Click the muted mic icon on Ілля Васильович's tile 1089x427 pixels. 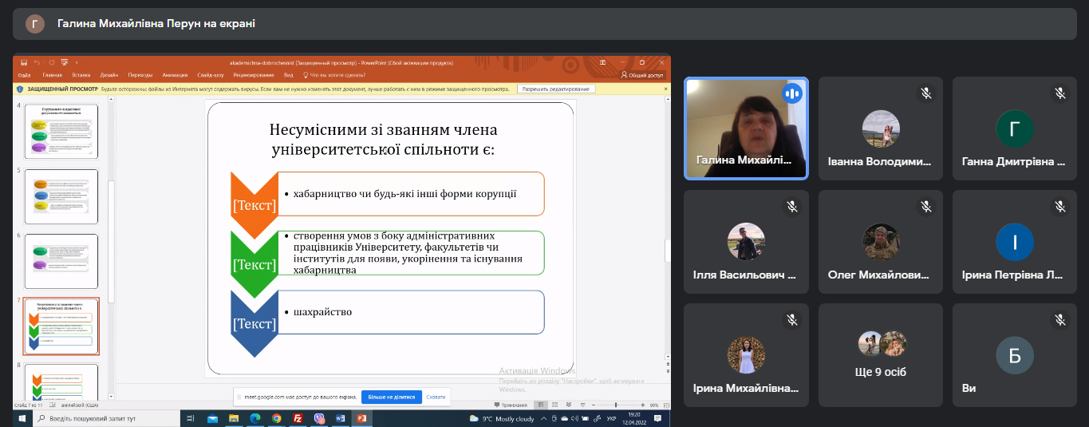[x=792, y=207]
